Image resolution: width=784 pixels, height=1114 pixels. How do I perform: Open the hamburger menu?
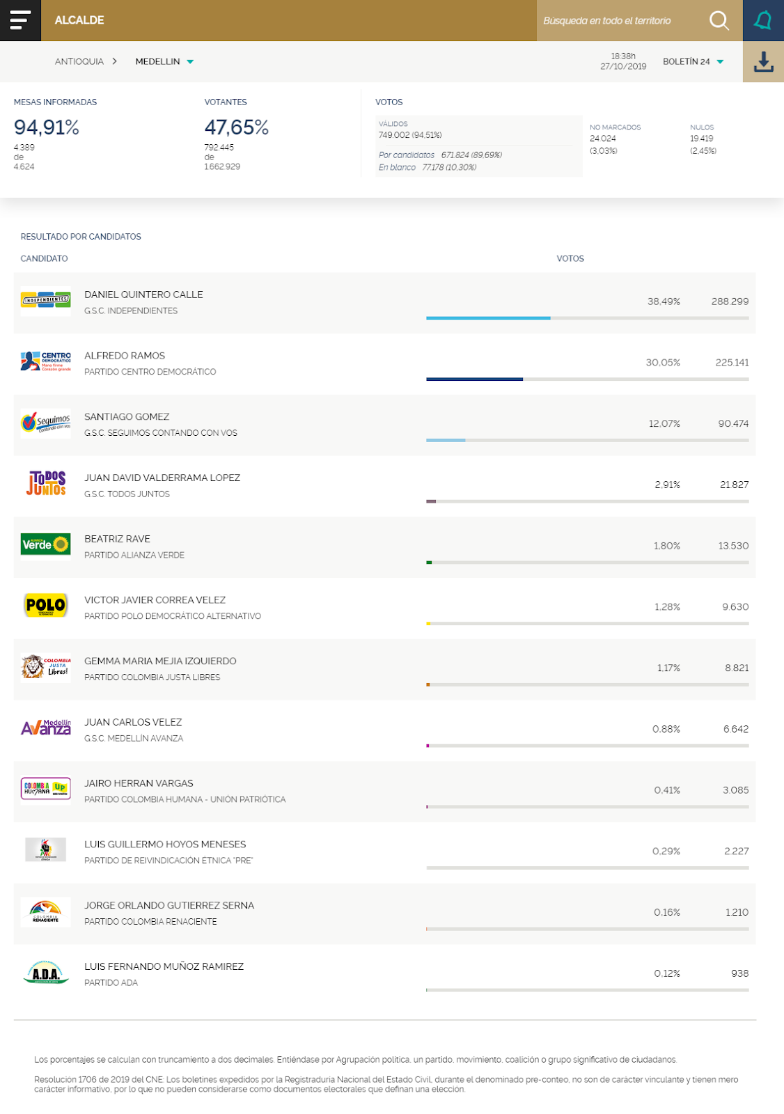coord(20,20)
